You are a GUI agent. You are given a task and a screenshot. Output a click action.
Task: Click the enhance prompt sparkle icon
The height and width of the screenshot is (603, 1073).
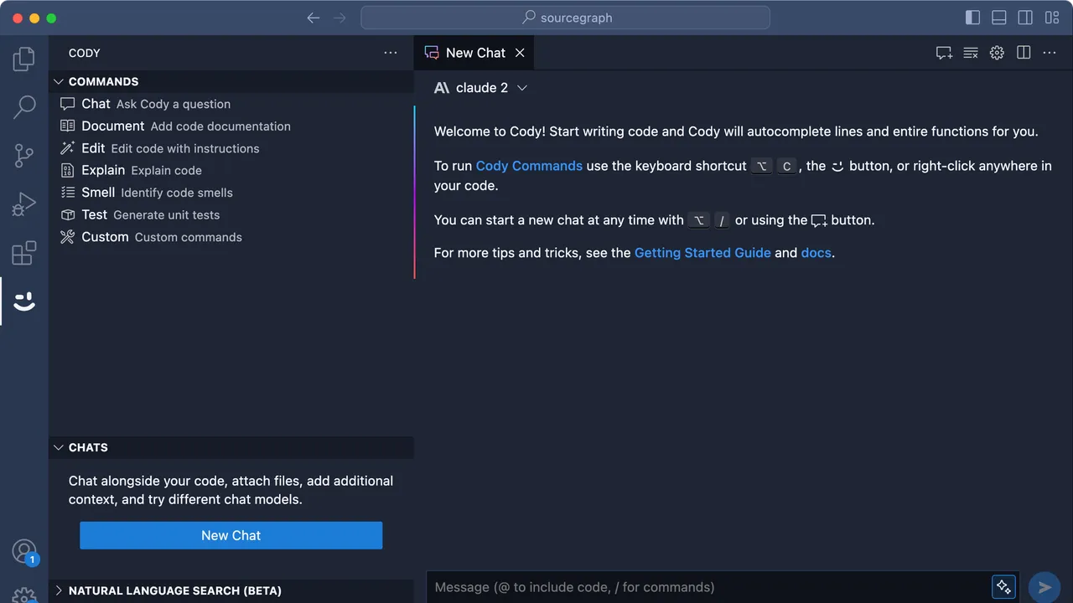pyautogui.click(x=1003, y=587)
